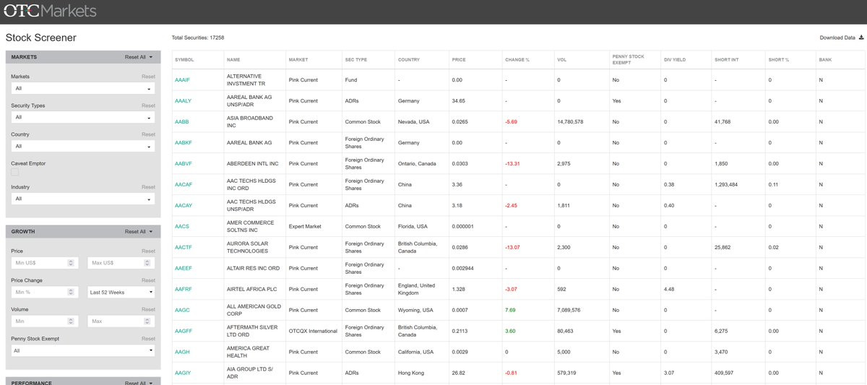Viewport: 867px width, 385px height.
Task: Click Max US$ field stepper arrows
Action: tap(149, 263)
